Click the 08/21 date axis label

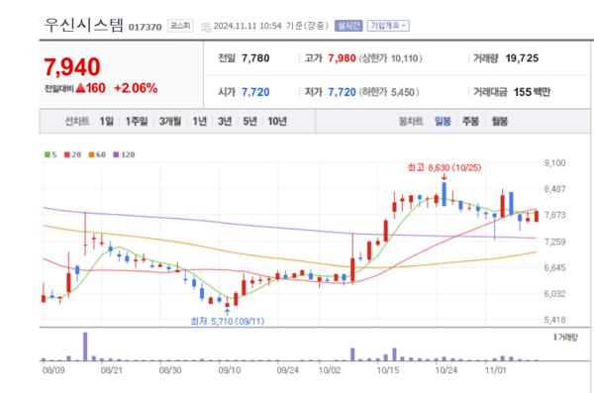pyautogui.click(x=111, y=370)
